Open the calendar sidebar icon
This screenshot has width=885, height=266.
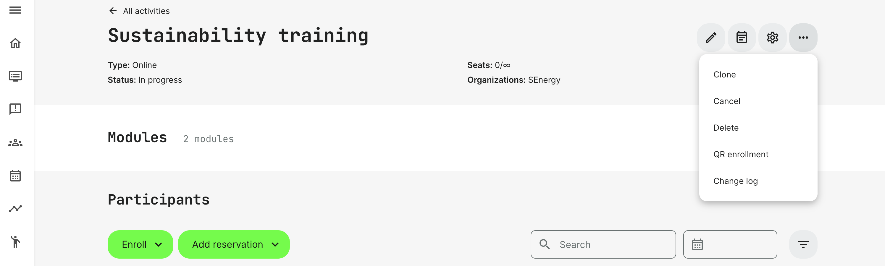coord(15,176)
